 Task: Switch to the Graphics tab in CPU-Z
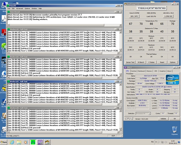(x=163, y=71)
